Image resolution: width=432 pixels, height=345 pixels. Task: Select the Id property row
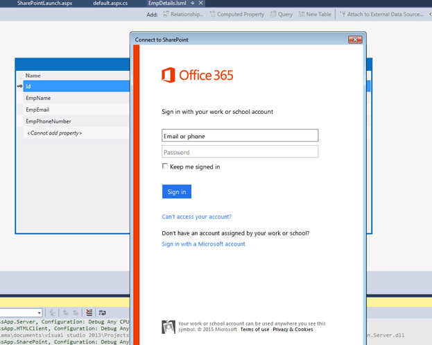tap(76, 86)
